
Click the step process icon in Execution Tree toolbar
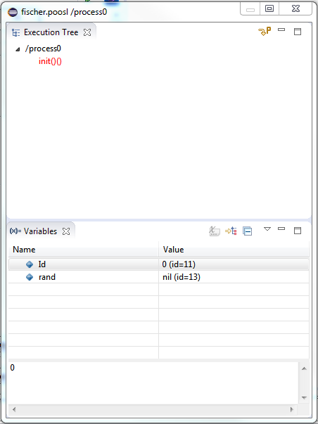click(x=265, y=32)
